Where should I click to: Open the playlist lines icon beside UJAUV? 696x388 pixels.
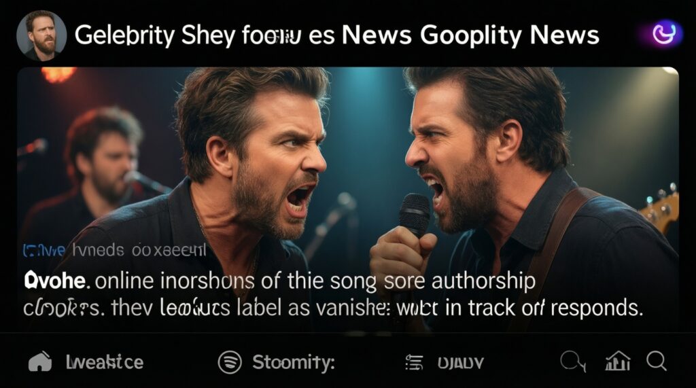coord(414,363)
